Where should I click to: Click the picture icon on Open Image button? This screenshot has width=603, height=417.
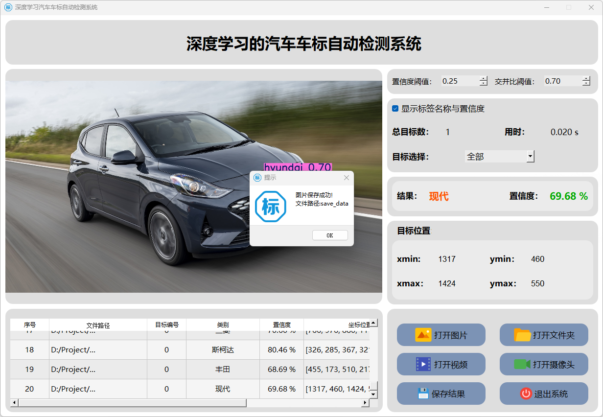click(x=423, y=335)
